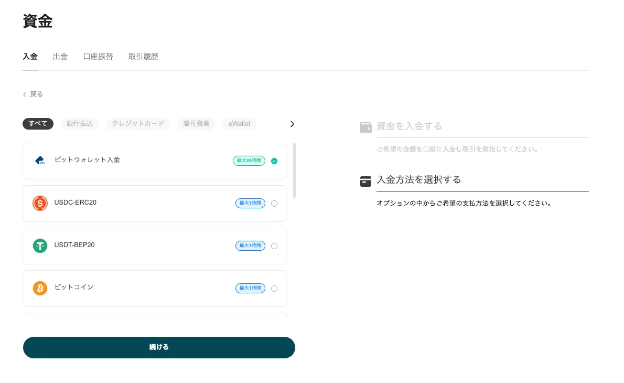Screen dimensions: 624x383
Task: Filter payment methods by 暗号資産
Action: pos(197,124)
